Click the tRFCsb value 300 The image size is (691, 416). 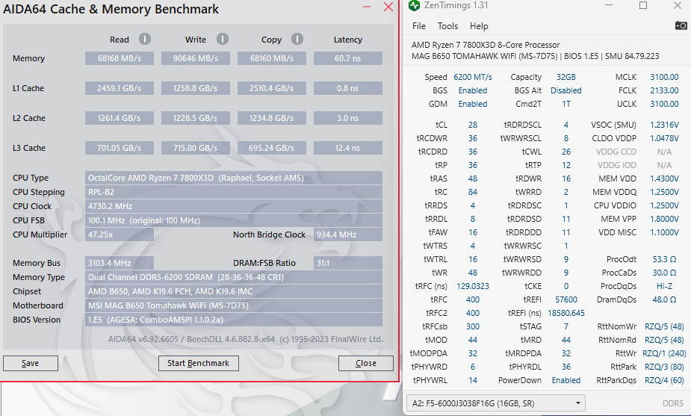[x=473, y=326]
